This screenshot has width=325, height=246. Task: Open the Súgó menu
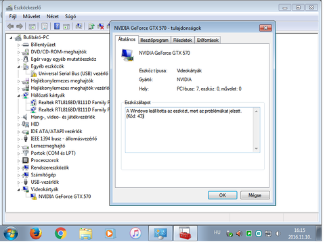[x=70, y=16]
